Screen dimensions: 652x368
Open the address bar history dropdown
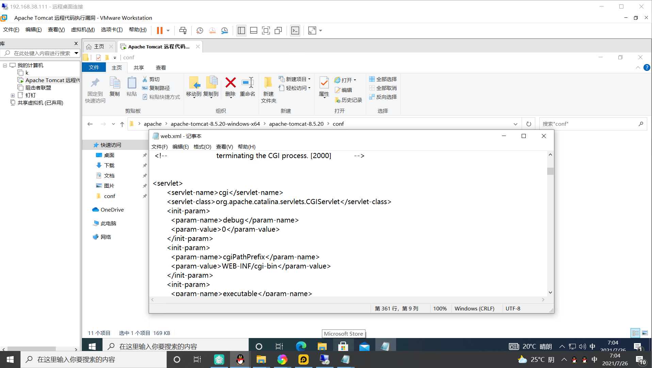point(516,124)
